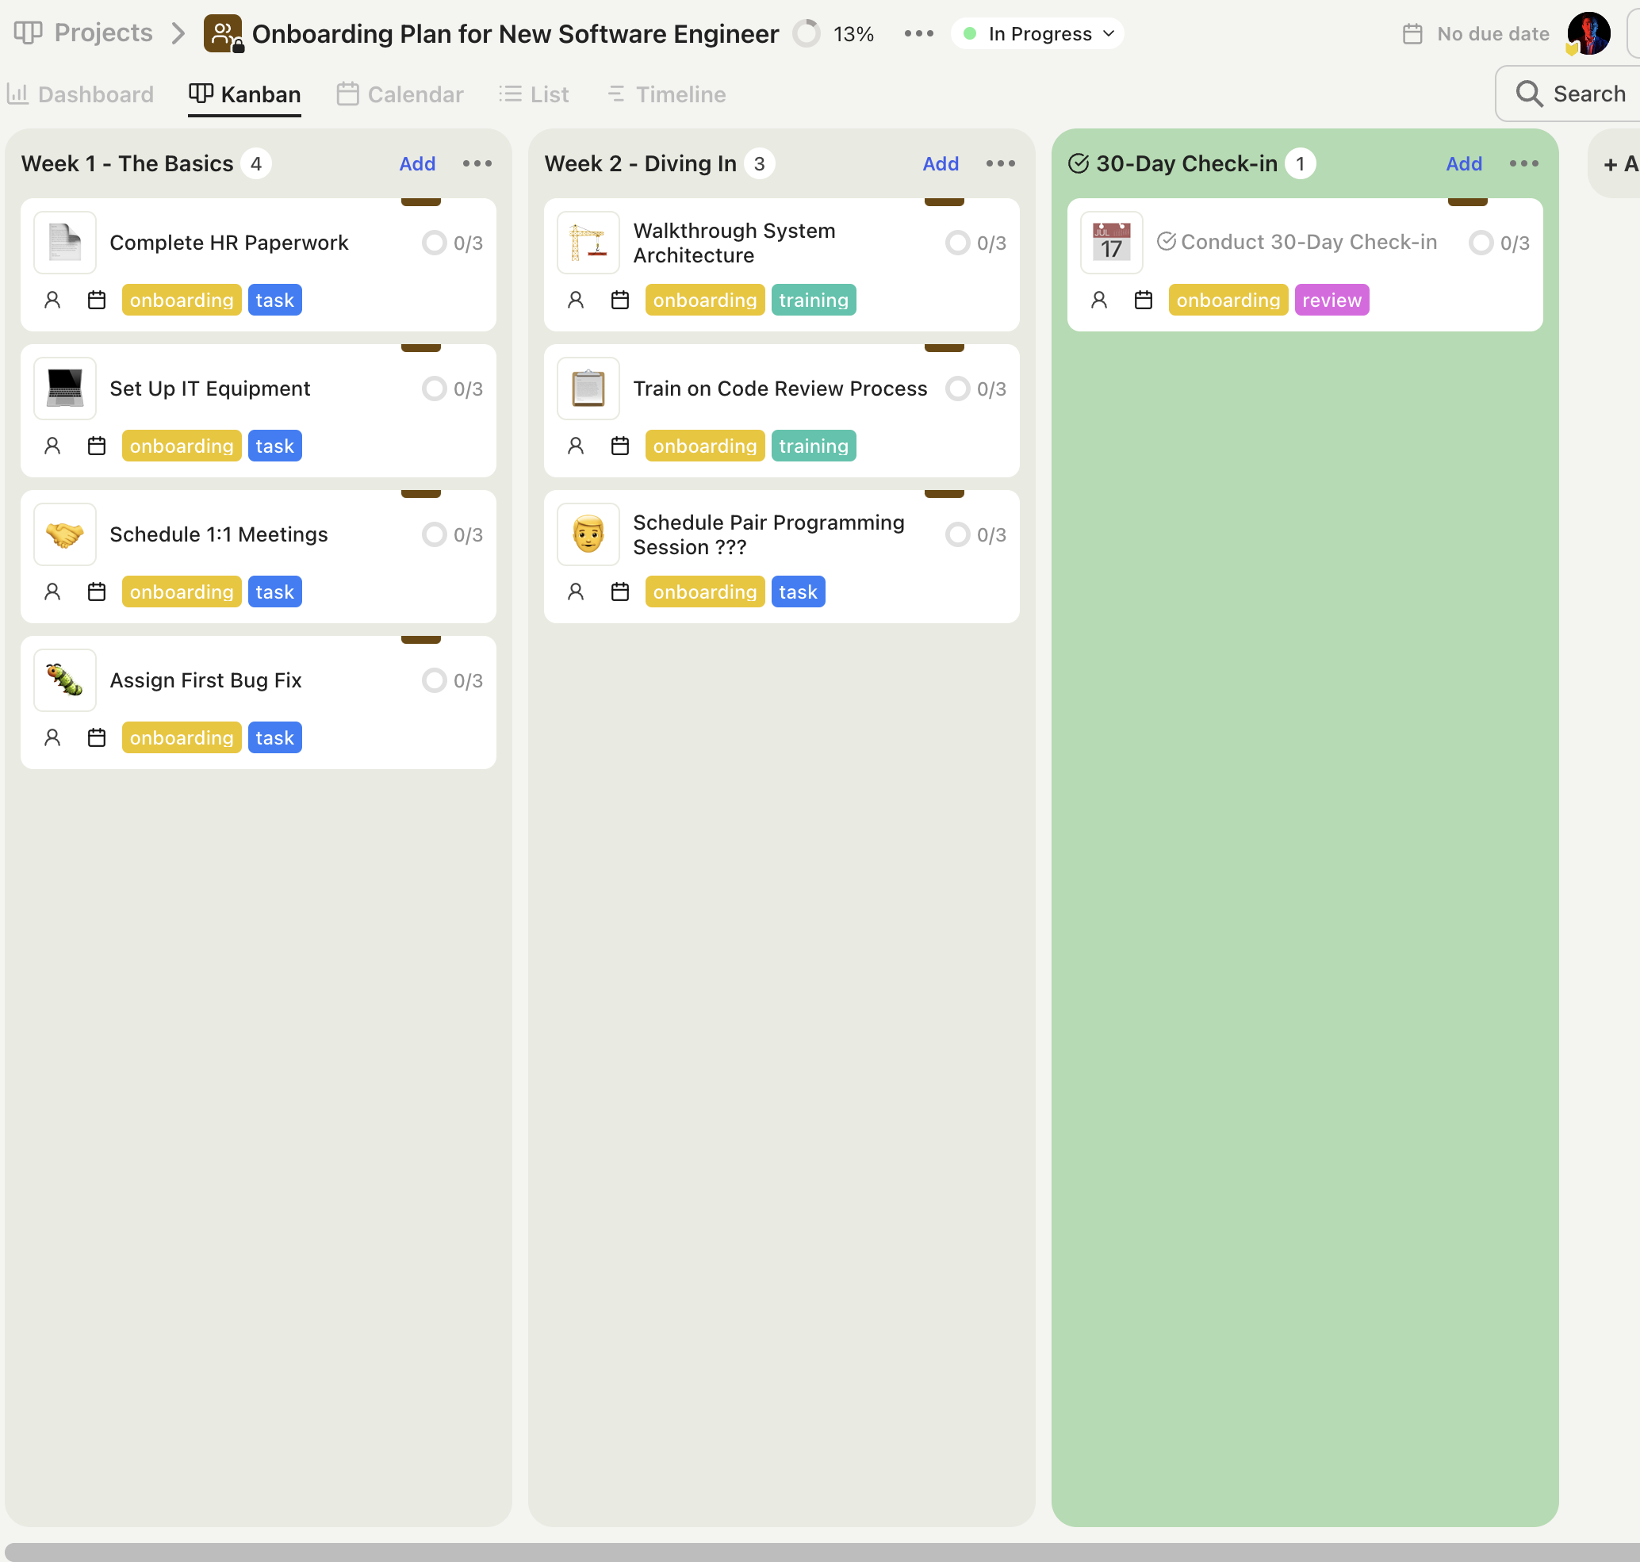1640x1562 pixels.
Task: Click the project team icon beside the title
Action: click(222, 33)
